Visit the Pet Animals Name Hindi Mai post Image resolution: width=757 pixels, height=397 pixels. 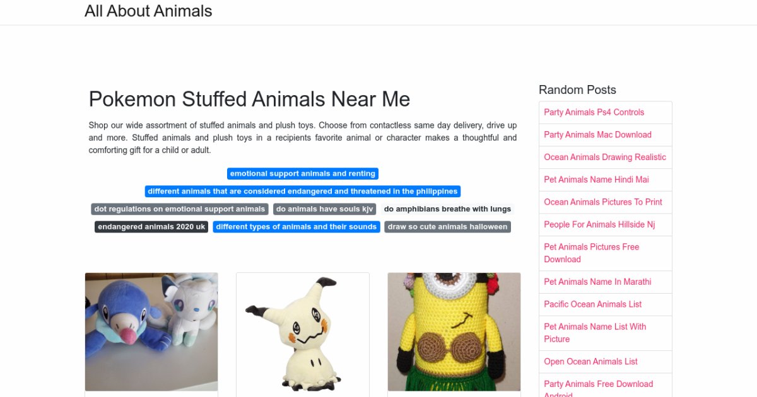point(597,180)
